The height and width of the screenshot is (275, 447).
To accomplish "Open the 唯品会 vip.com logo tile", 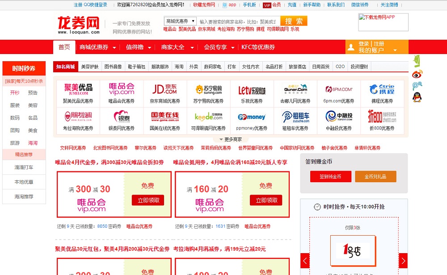I will click(122, 89).
